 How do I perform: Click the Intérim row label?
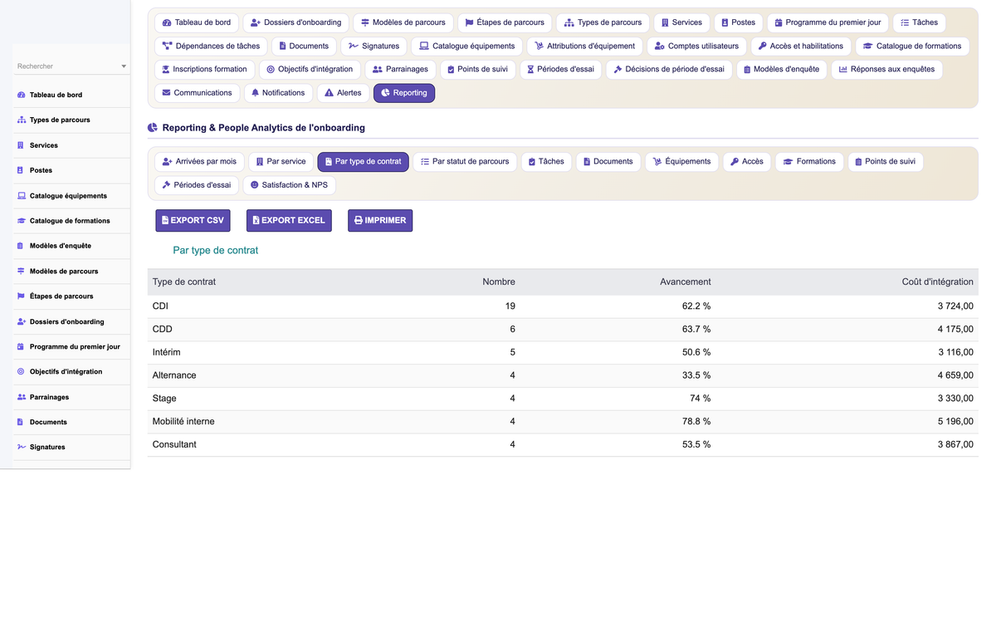tap(167, 353)
